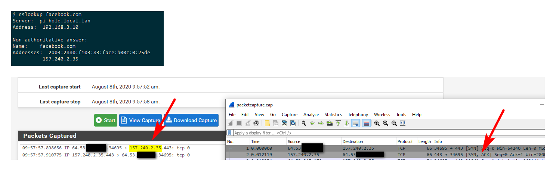Image resolution: width=556 pixels, height=171 pixels.
Task: Zoom in on Wireshark packet text
Action: point(377,123)
